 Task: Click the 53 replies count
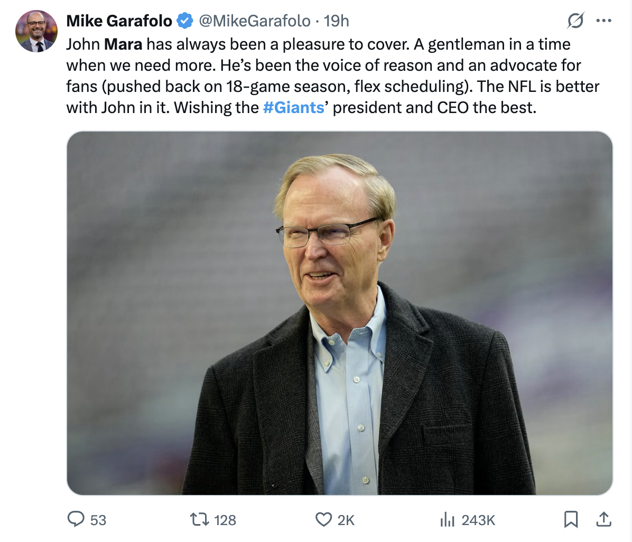(98, 520)
